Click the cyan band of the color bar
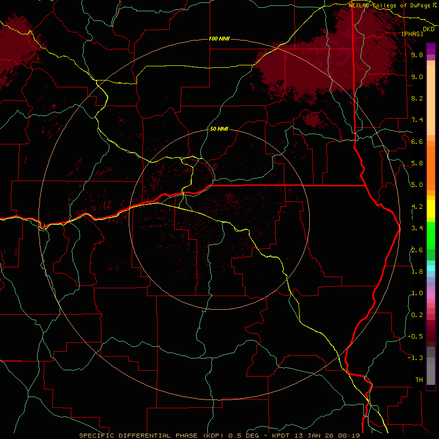Screen dimensions: 439x439 [x=431, y=268]
